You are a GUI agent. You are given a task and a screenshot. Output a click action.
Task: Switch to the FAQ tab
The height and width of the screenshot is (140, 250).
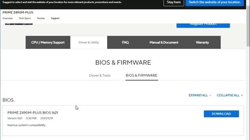coord(125,42)
